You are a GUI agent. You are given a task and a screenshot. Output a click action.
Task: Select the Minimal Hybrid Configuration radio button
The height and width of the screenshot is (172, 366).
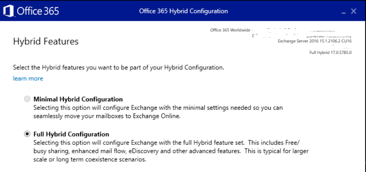tap(27, 99)
